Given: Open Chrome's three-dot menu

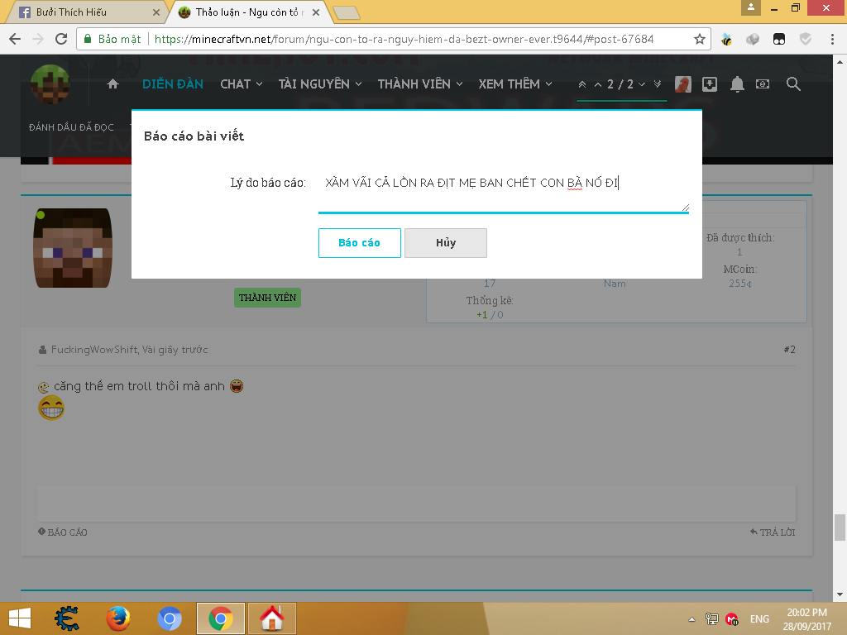Looking at the screenshot, I should 832,39.
